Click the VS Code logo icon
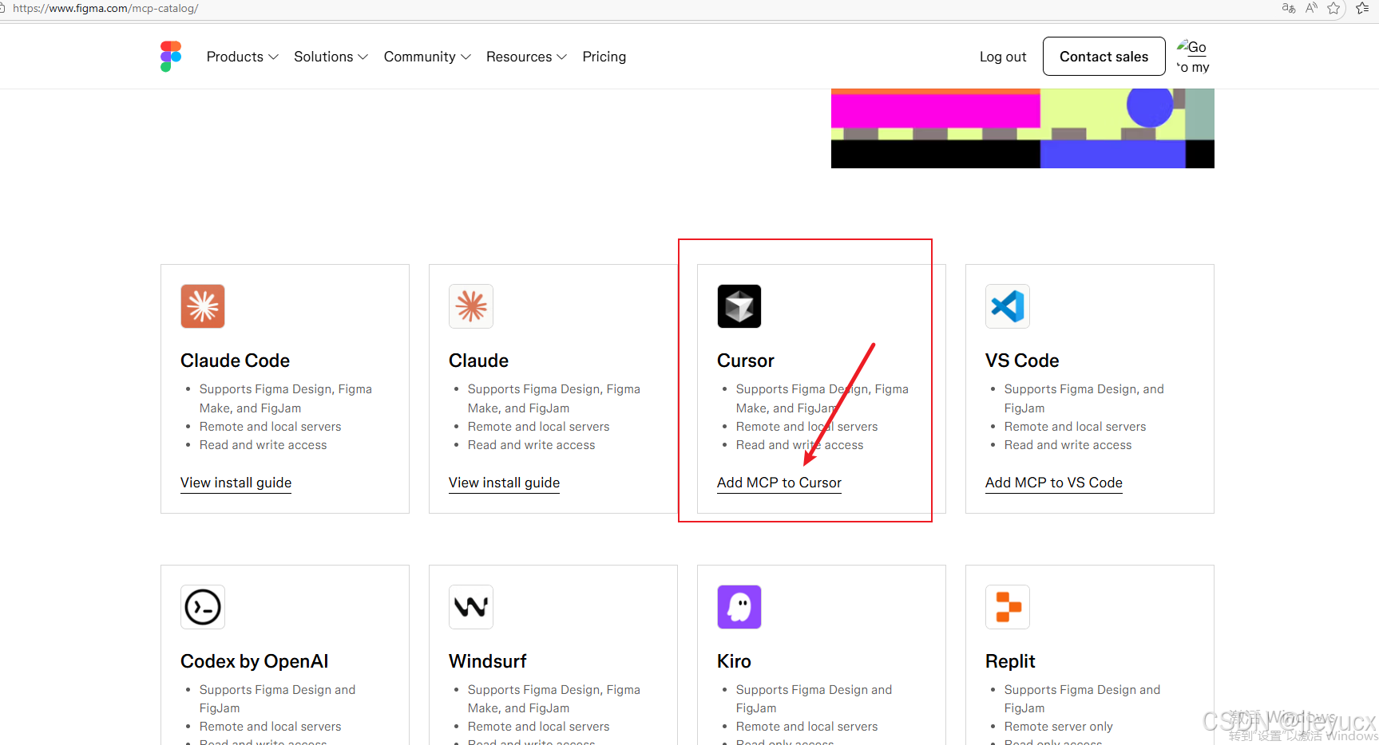Screen dimensions: 1379x745 [x=1008, y=306]
